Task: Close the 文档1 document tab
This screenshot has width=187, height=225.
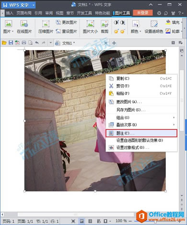Action: [x=106, y=43]
